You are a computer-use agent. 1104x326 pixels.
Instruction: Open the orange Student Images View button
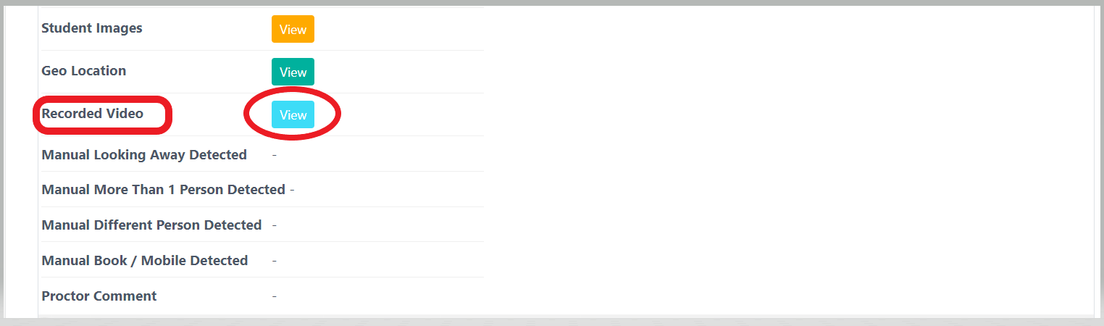pyautogui.click(x=293, y=30)
